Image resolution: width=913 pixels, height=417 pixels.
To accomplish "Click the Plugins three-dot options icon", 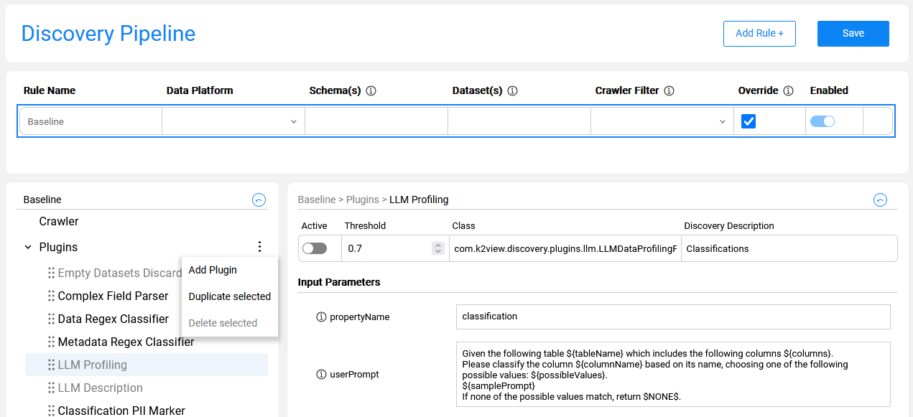I will [x=259, y=247].
